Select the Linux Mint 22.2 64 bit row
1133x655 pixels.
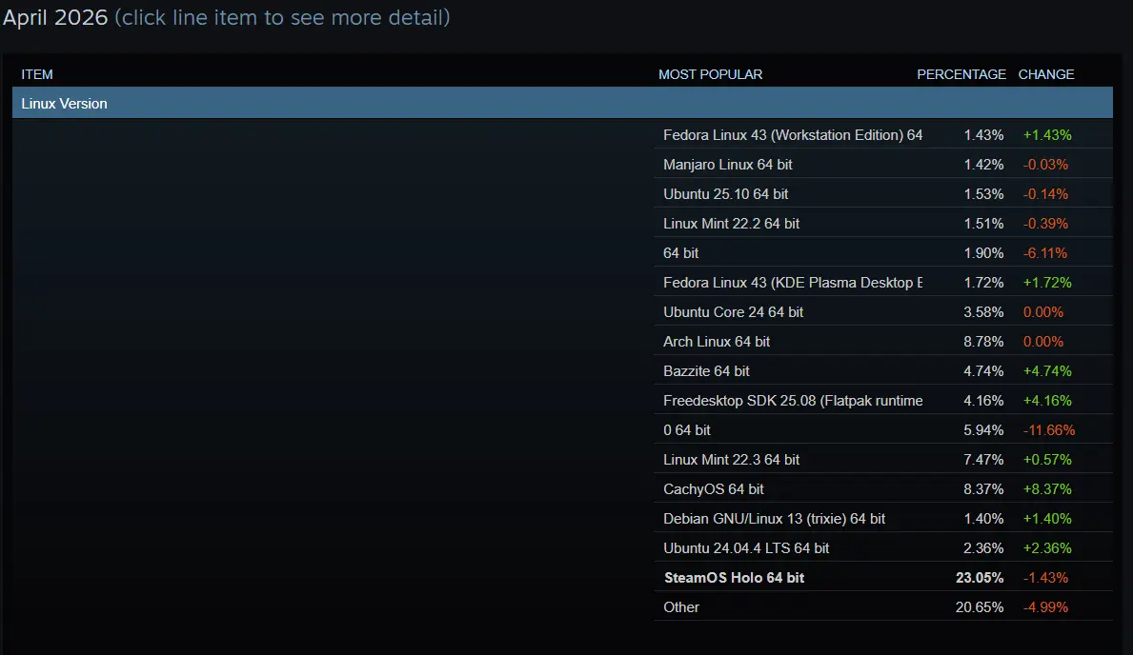883,224
